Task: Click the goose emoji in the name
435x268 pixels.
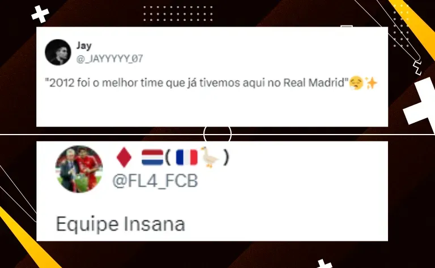Action: tap(210, 157)
